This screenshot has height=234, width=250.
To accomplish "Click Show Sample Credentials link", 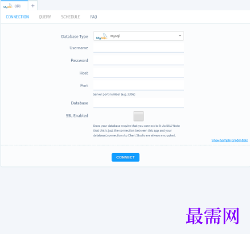I will [229, 140].
